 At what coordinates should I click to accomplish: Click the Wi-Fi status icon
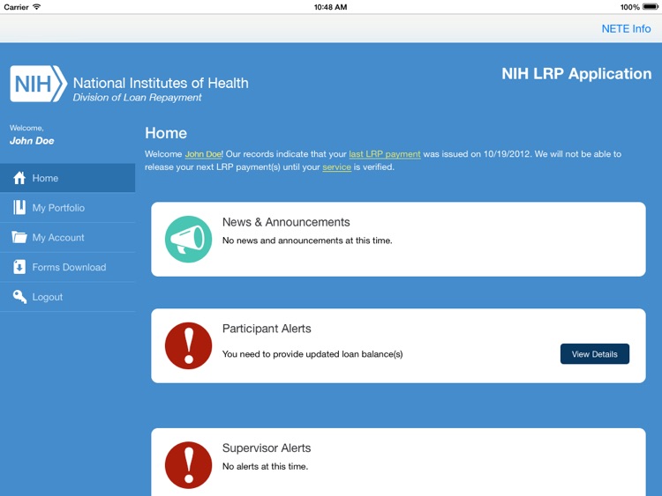pyautogui.click(x=37, y=7)
